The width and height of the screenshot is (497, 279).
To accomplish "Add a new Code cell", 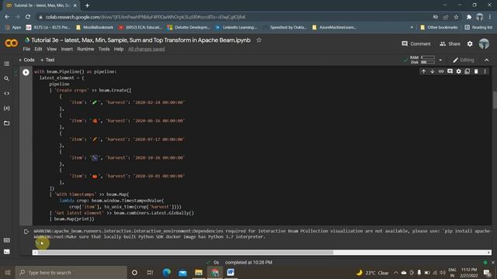I will [x=26, y=60].
